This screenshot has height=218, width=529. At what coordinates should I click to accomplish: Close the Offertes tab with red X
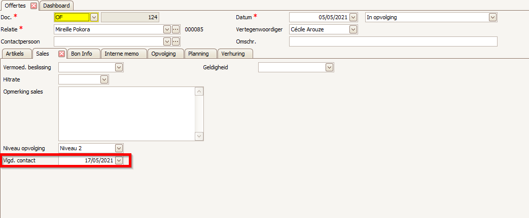34,6
